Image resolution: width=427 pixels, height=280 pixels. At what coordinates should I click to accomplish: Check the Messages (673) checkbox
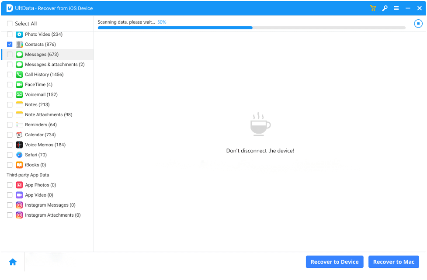[x=10, y=55]
